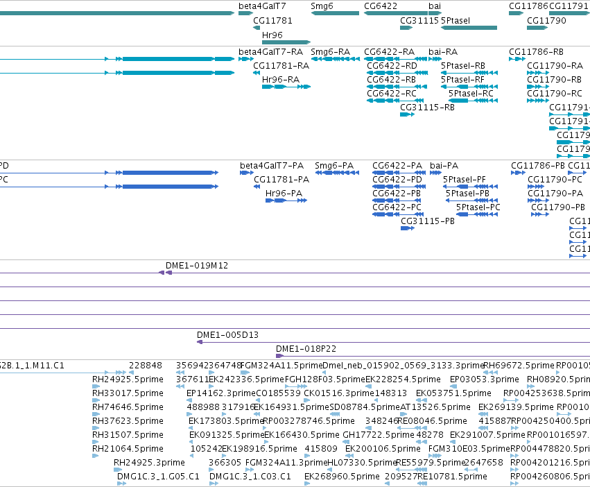Select the DMG1C.3_1.G05.C1 EST label
This screenshot has height=487, width=590.
tap(158, 477)
